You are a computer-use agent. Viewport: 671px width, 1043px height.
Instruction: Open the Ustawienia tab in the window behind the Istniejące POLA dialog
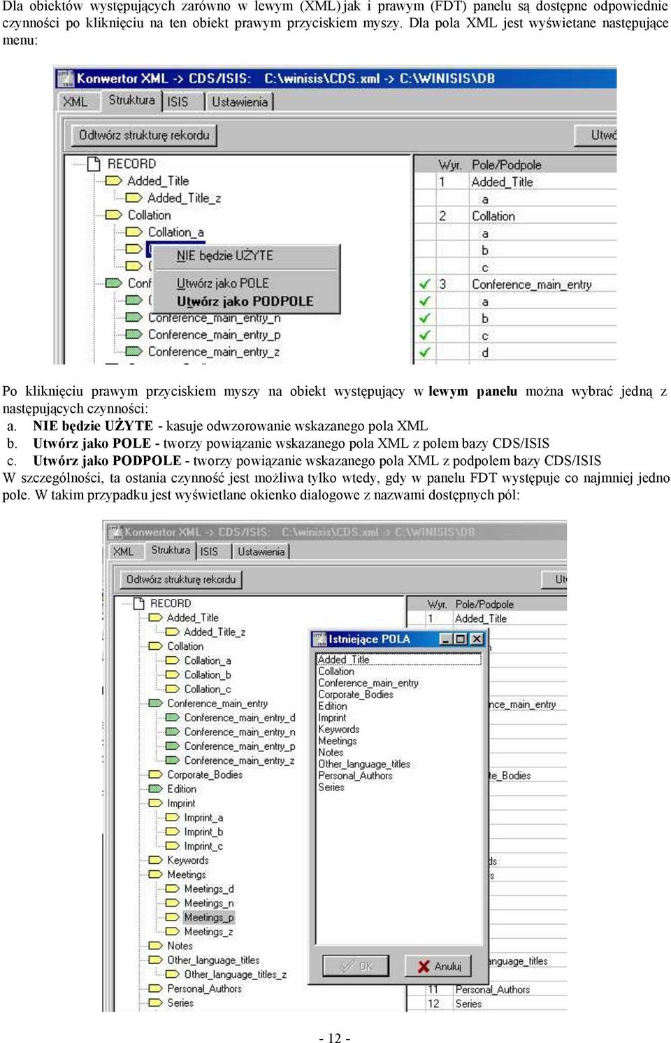[x=261, y=552]
